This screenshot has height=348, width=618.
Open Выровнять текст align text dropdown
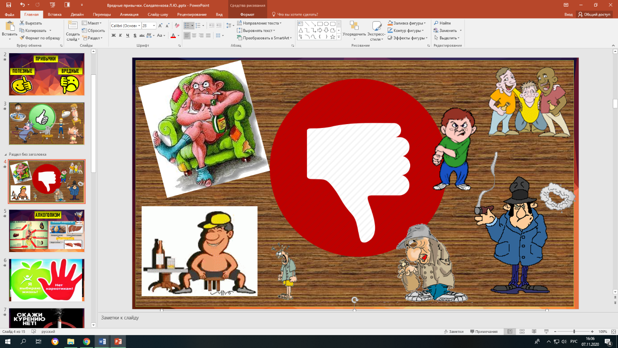pos(256,31)
